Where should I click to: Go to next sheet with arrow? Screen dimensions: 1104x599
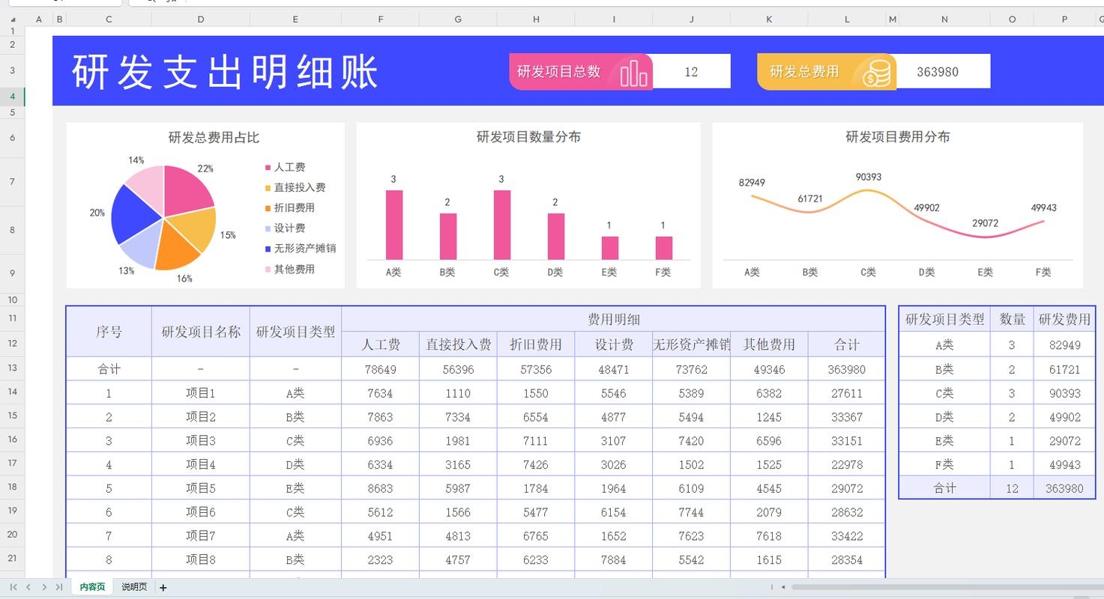44,588
